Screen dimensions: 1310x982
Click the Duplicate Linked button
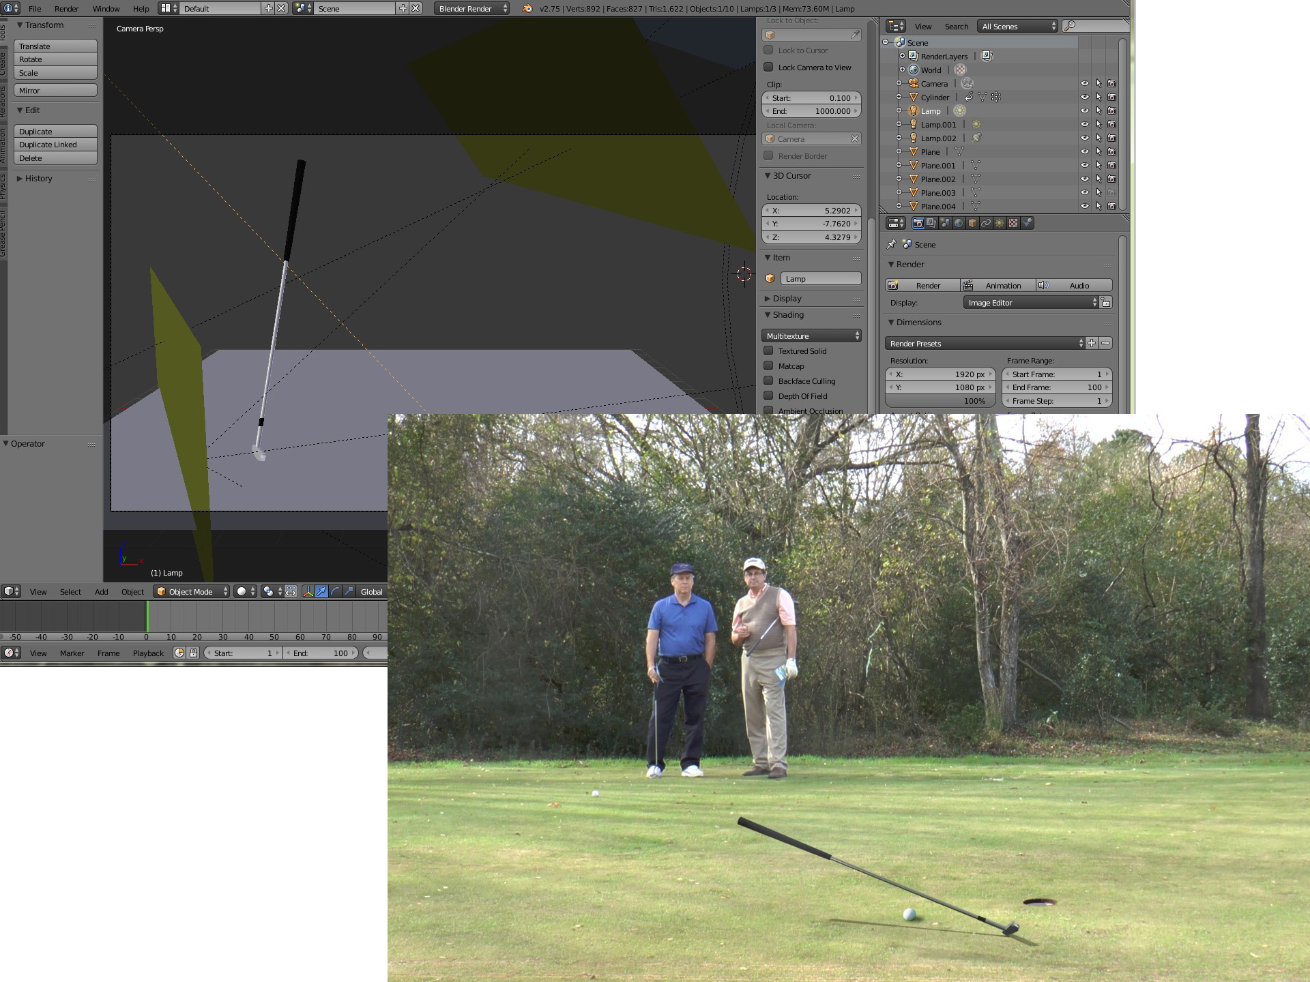(55, 145)
